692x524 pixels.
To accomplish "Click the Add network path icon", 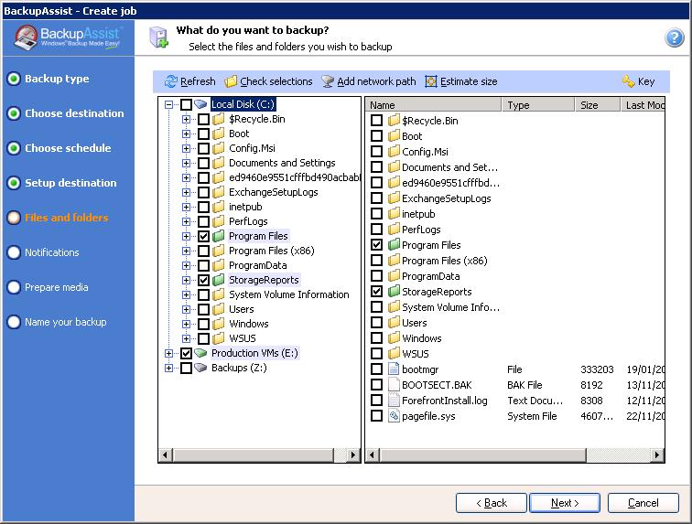I will (328, 81).
